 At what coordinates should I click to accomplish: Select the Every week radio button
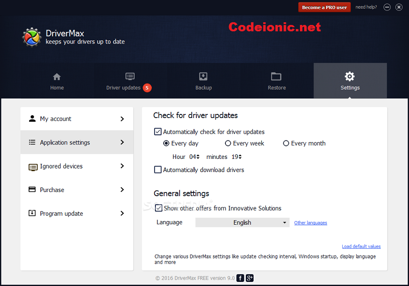click(228, 143)
